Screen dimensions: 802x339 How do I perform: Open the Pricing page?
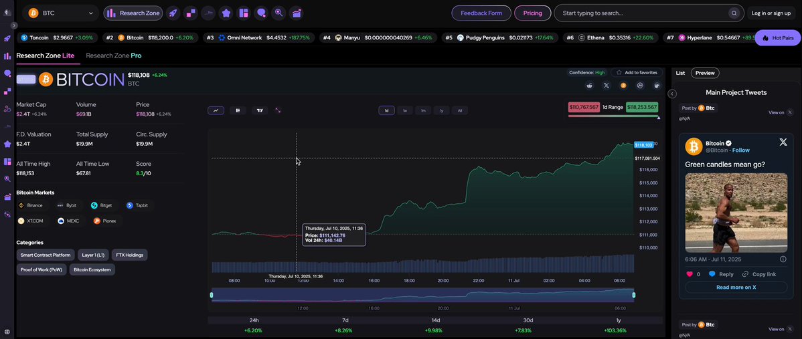pos(532,13)
